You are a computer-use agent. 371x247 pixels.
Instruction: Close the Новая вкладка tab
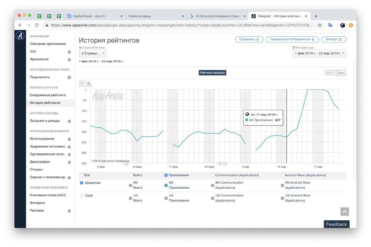coord(183,16)
